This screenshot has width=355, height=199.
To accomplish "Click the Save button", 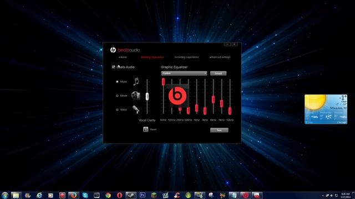I will pyautogui.click(x=219, y=130).
